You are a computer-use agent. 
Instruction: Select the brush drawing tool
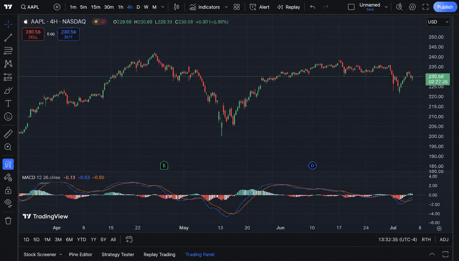(x=8, y=90)
